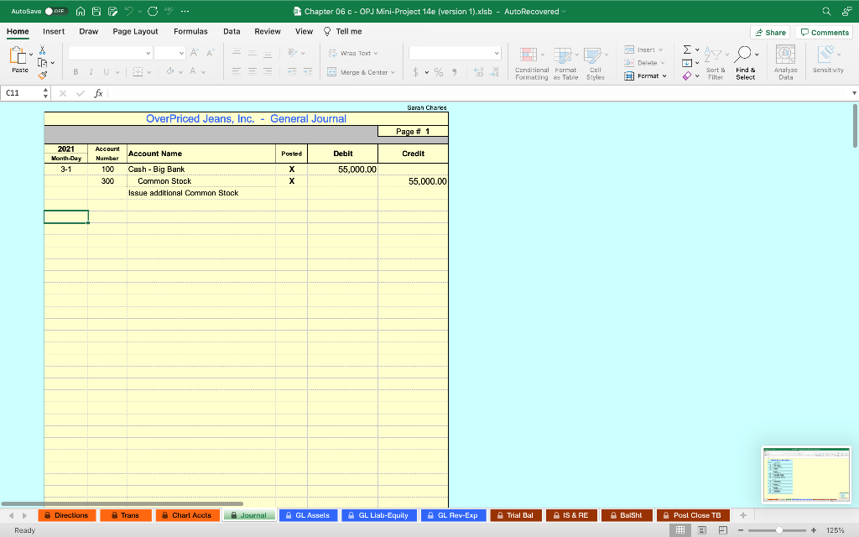Open the Fill Color dropdown arrow
Image resolution: width=859 pixels, height=537 pixels.
pyautogui.click(x=182, y=72)
